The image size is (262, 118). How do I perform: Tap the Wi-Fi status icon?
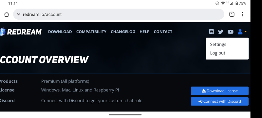tap(223, 3)
